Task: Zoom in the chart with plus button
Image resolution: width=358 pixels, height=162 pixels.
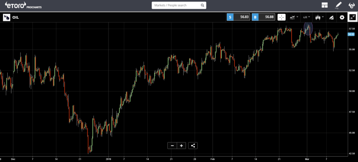Action: [181, 146]
